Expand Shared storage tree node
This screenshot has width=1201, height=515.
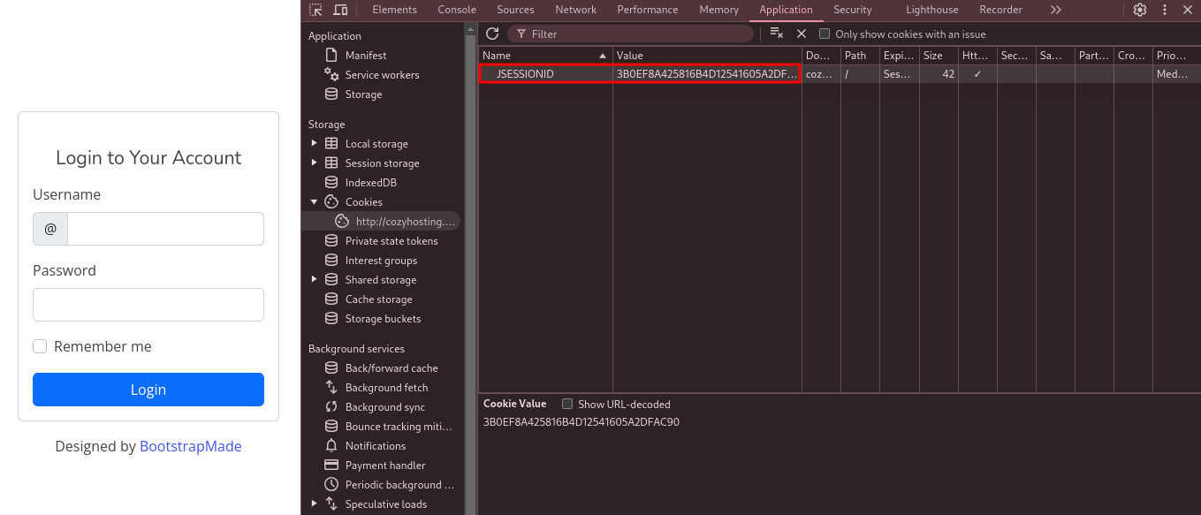pyautogui.click(x=314, y=279)
